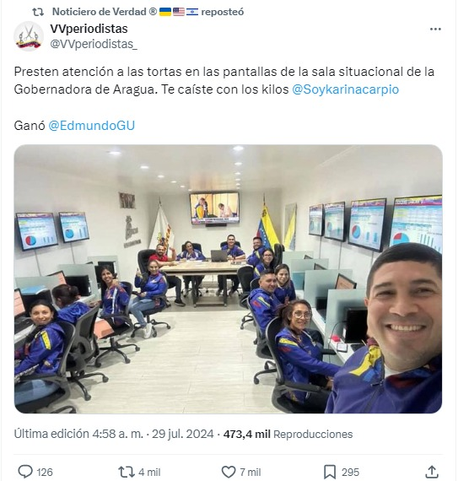Click the 295 bookmarks count
The height and width of the screenshot is (481, 458).
pyautogui.click(x=350, y=472)
